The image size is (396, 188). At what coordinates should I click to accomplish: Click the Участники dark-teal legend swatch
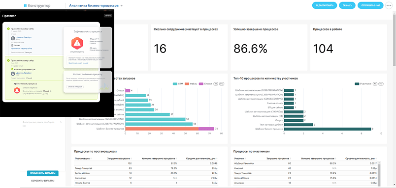click(357, 84)
